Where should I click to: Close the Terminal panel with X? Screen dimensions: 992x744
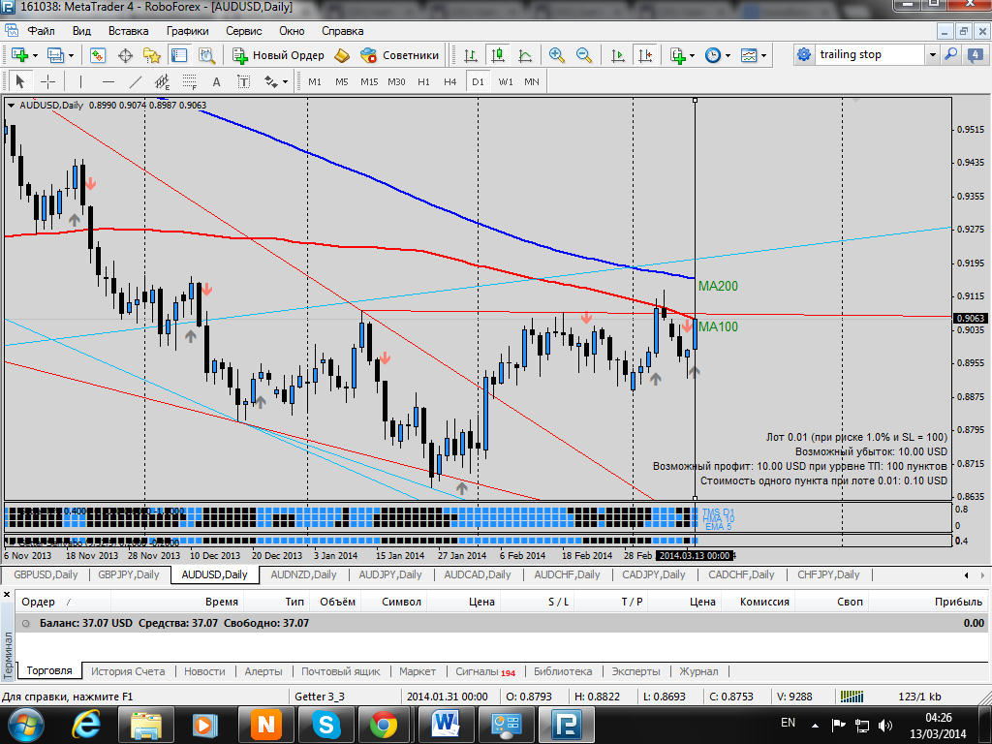point(7,595)
